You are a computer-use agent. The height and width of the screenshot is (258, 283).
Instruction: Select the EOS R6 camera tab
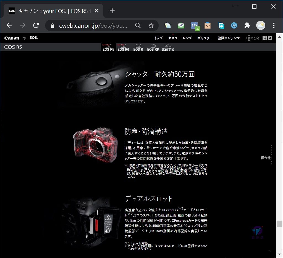click(123, 47)
